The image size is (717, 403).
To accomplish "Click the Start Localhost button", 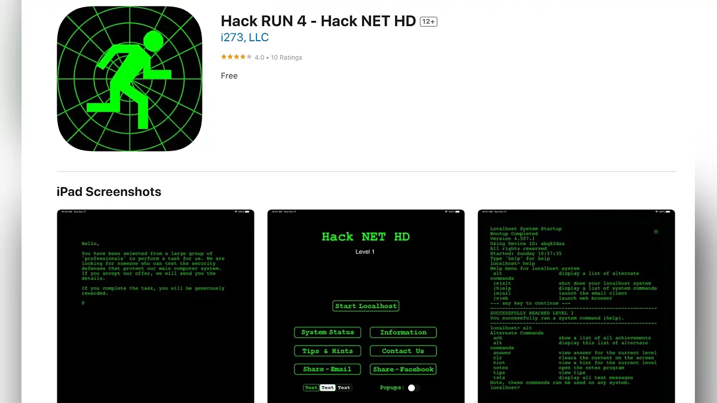I will [366, 306].
